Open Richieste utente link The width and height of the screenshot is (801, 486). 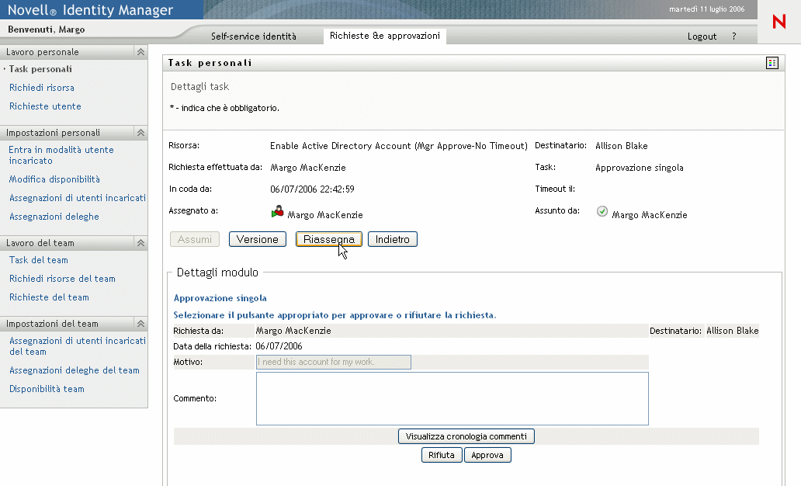click(x=45, y=106)
